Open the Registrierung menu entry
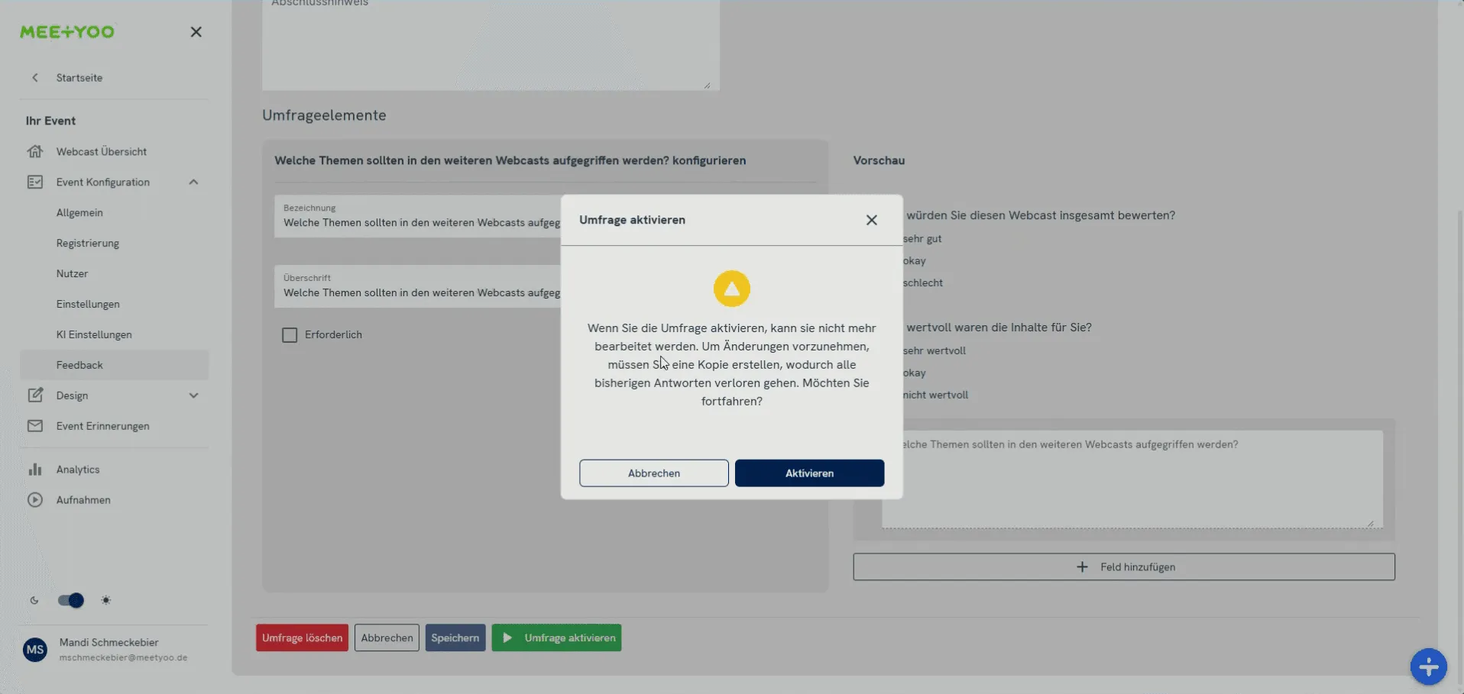 tap(88, 243)
